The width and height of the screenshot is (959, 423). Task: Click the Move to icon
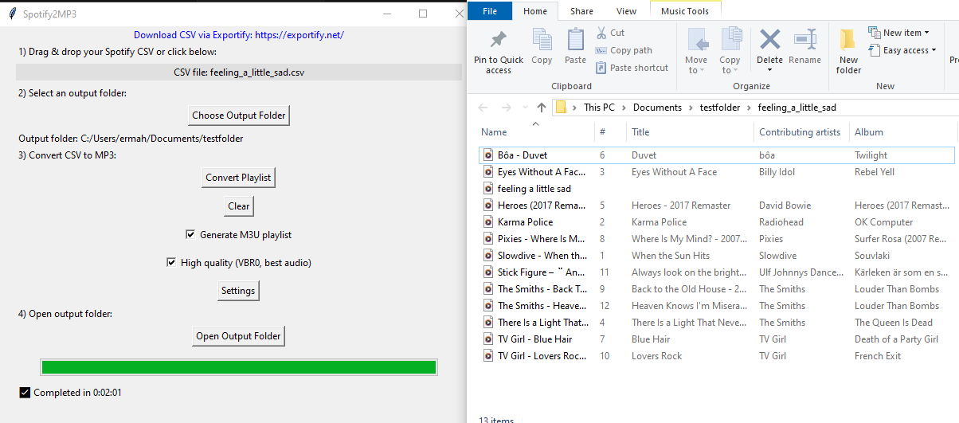[697, 40]
